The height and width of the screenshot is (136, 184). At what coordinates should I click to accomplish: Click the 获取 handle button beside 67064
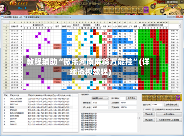click(171, 105)
